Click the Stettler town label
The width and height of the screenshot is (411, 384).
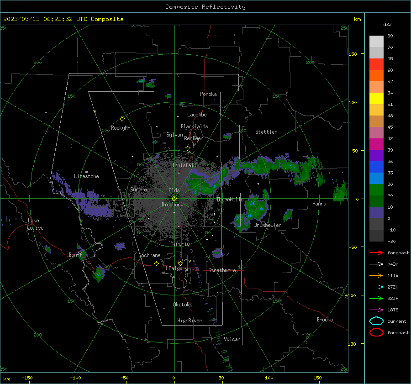[x=266, y=132]
